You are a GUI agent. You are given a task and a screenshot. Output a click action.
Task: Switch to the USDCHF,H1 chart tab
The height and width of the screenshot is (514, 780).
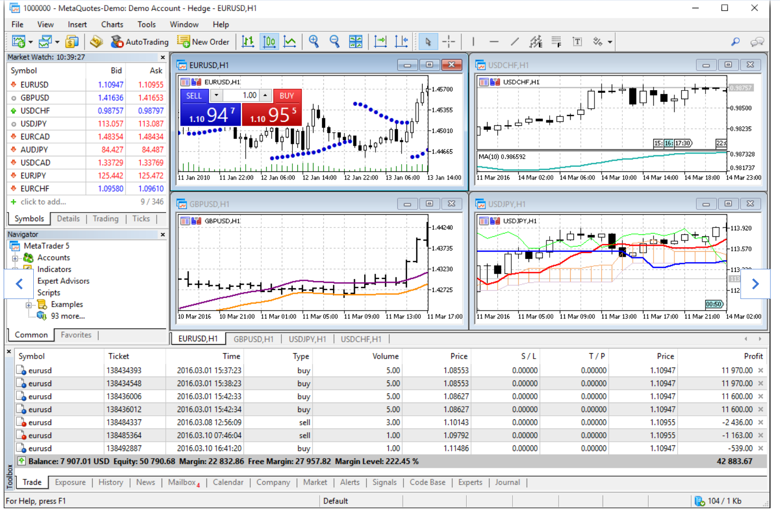click(x=361, y=339)
